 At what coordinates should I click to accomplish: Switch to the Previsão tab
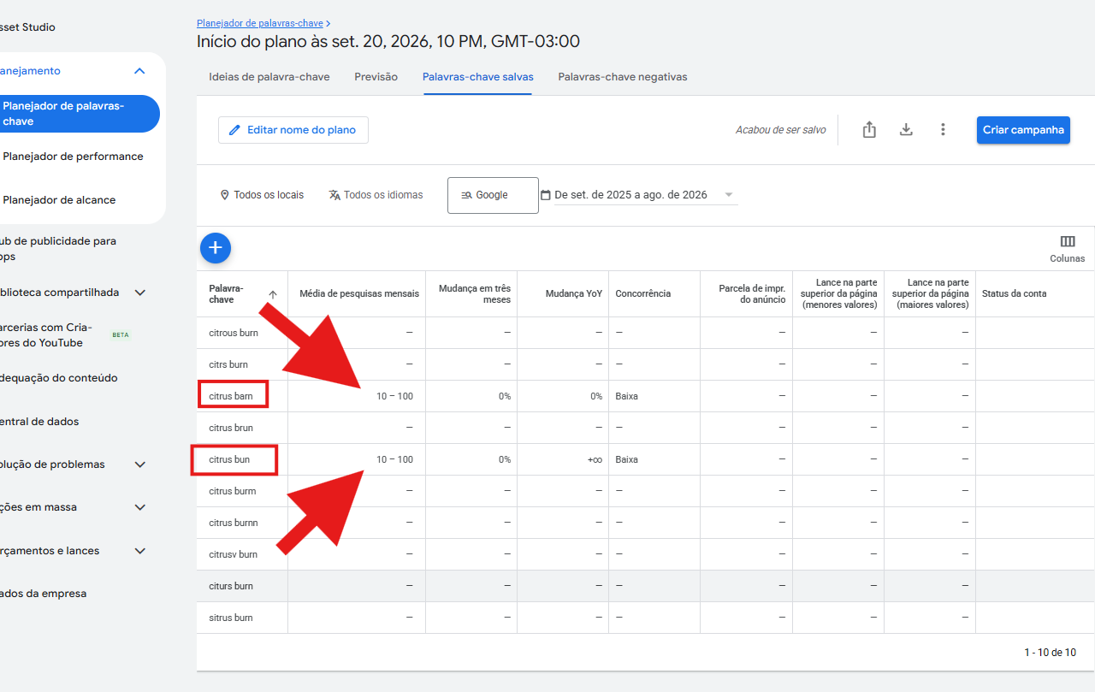click(x=376, y=77)
